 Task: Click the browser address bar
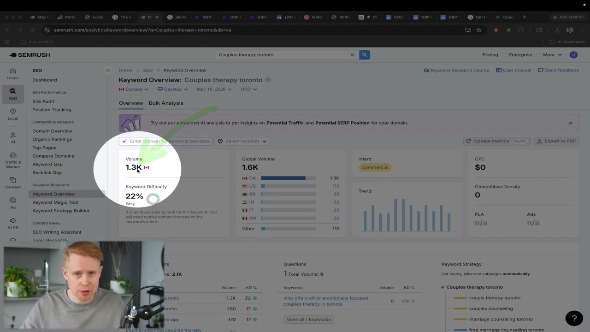[x=255, y=30]
